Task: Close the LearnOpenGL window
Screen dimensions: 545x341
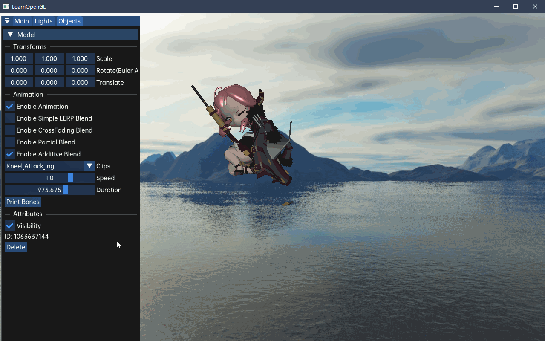Action: click(x=535, y=6)
